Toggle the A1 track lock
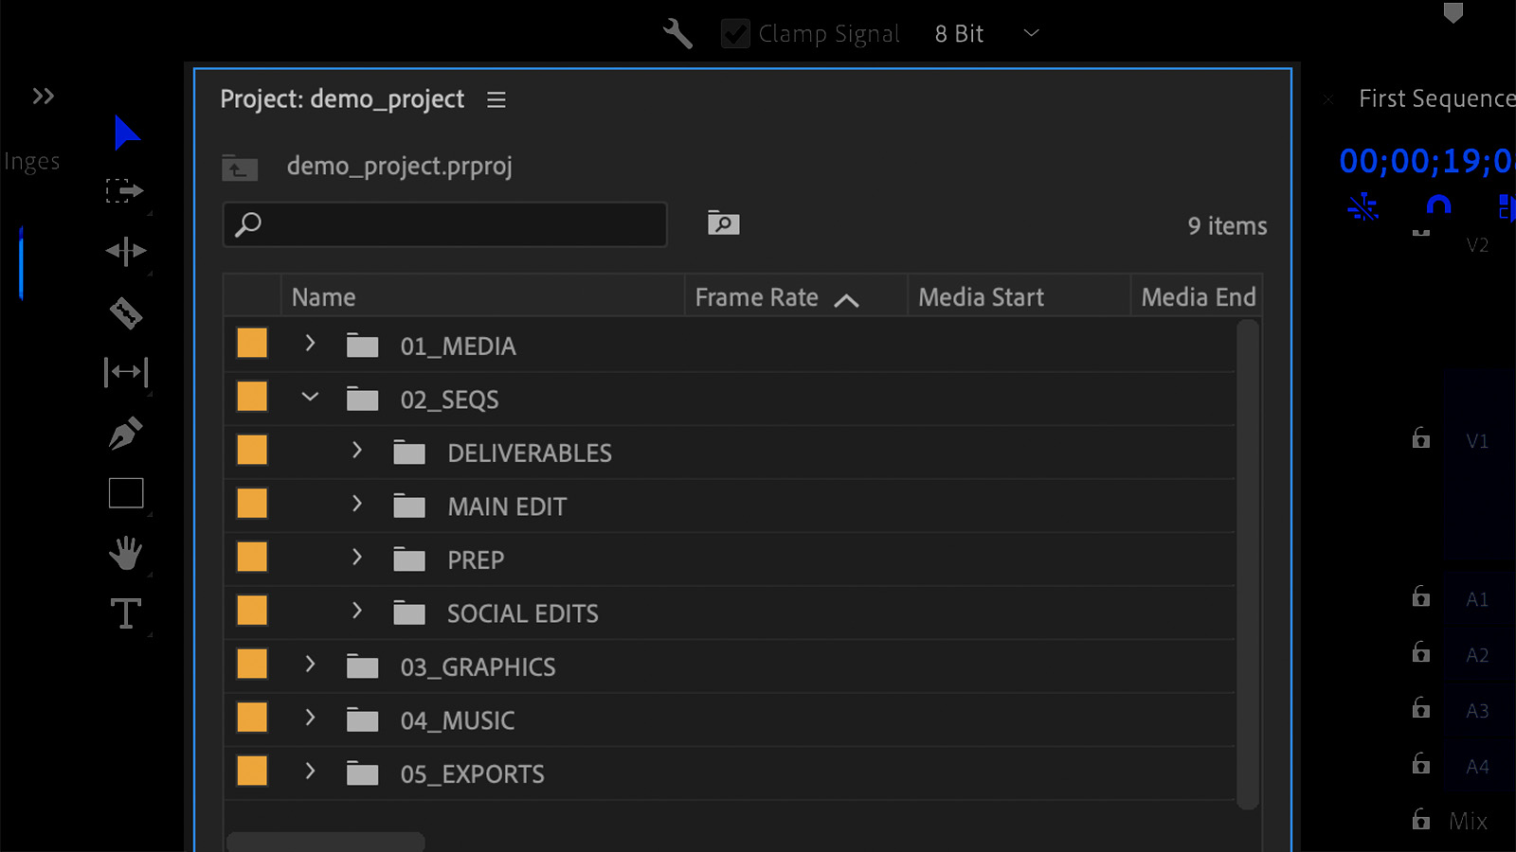This screenshot has height=852, width=1516. tap(1421, 595)
